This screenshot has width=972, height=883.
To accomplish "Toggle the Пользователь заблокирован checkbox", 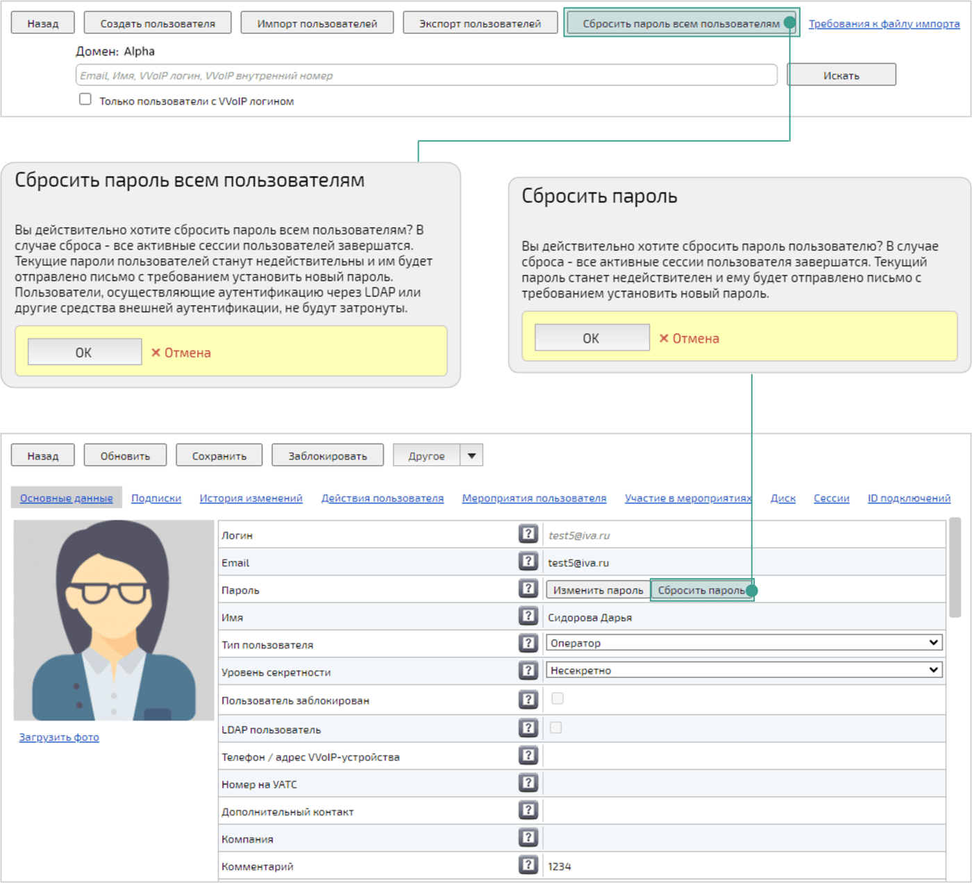I will tap(557, 698).
